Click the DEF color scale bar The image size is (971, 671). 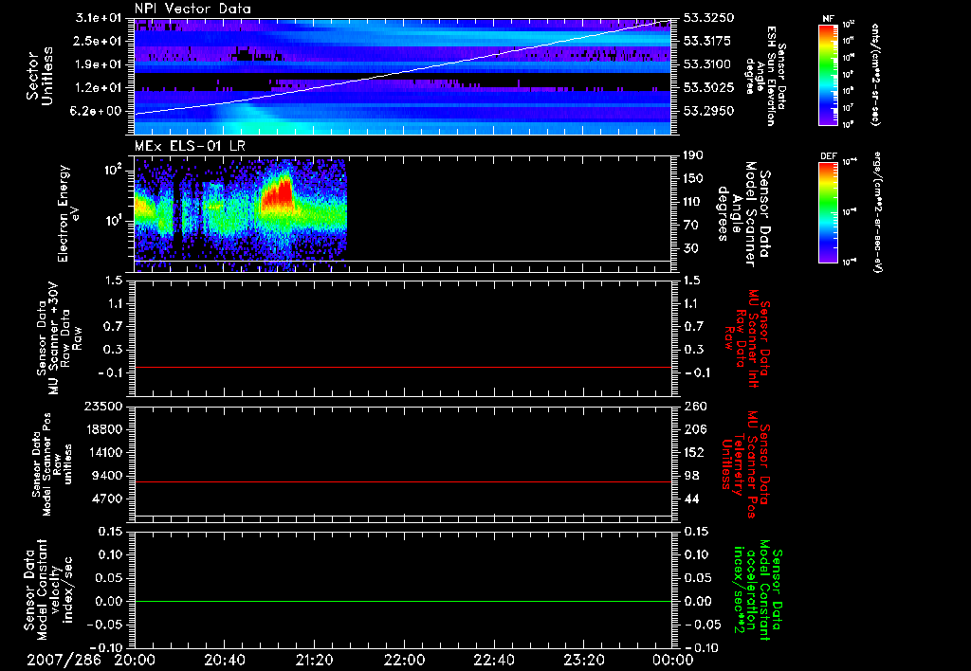[828, 211]
